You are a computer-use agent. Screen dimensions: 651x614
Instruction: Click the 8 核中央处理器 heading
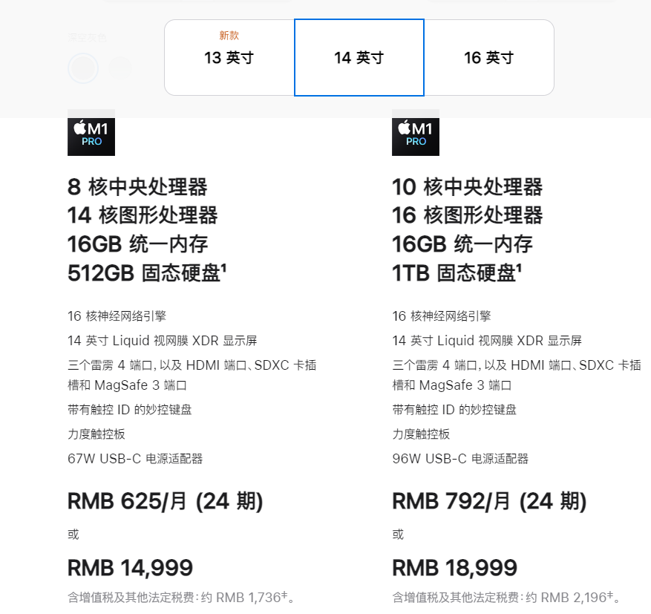(x=137, y=187)
